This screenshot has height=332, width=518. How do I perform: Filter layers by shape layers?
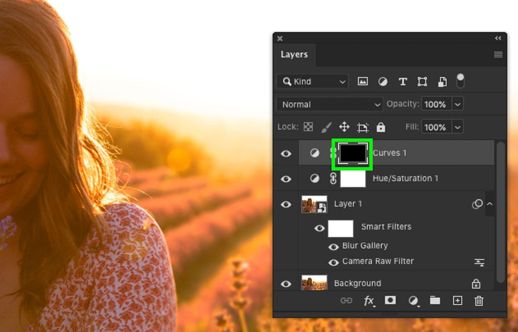pos(422,81)
